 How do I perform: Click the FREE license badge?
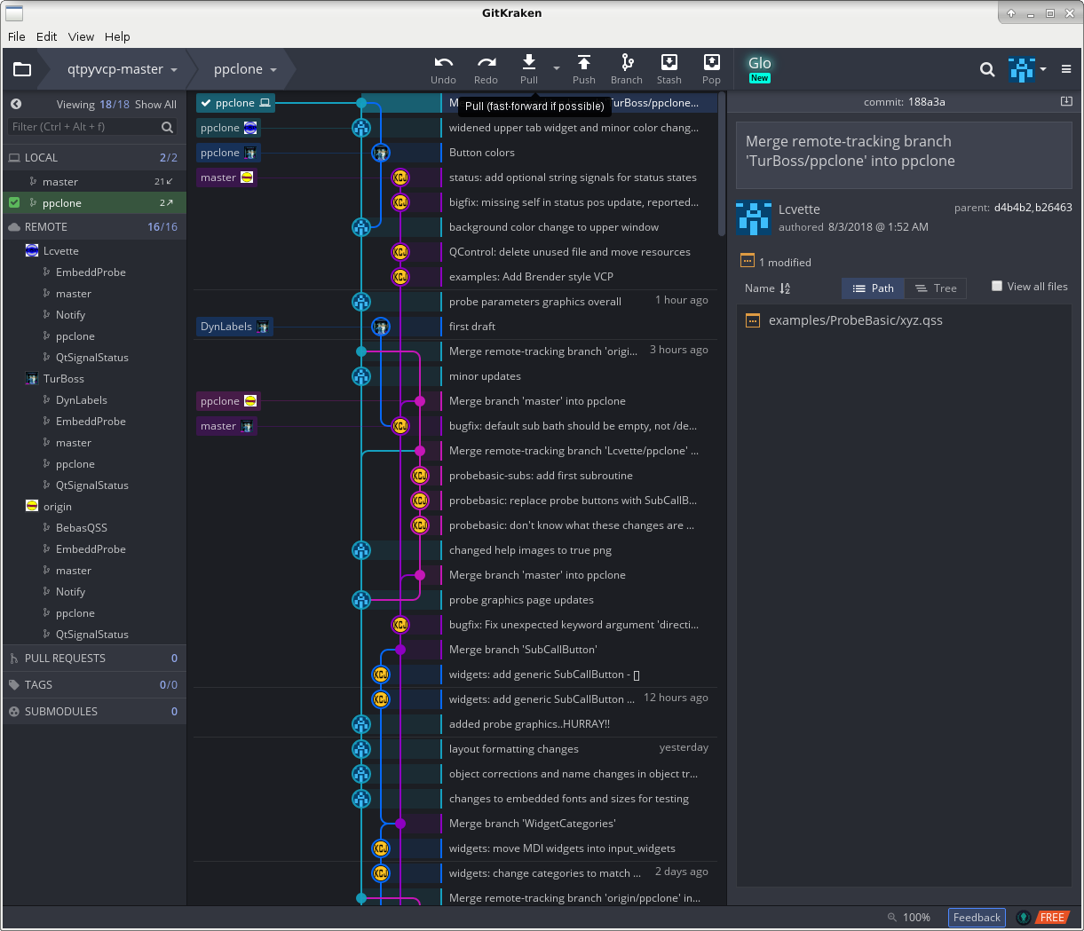point(1052,918)
